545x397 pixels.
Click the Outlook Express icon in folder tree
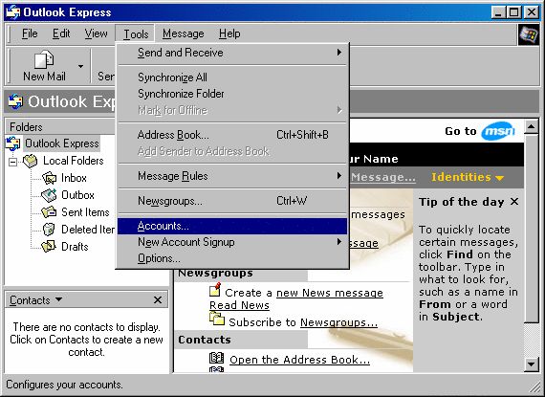pos(13,143)
